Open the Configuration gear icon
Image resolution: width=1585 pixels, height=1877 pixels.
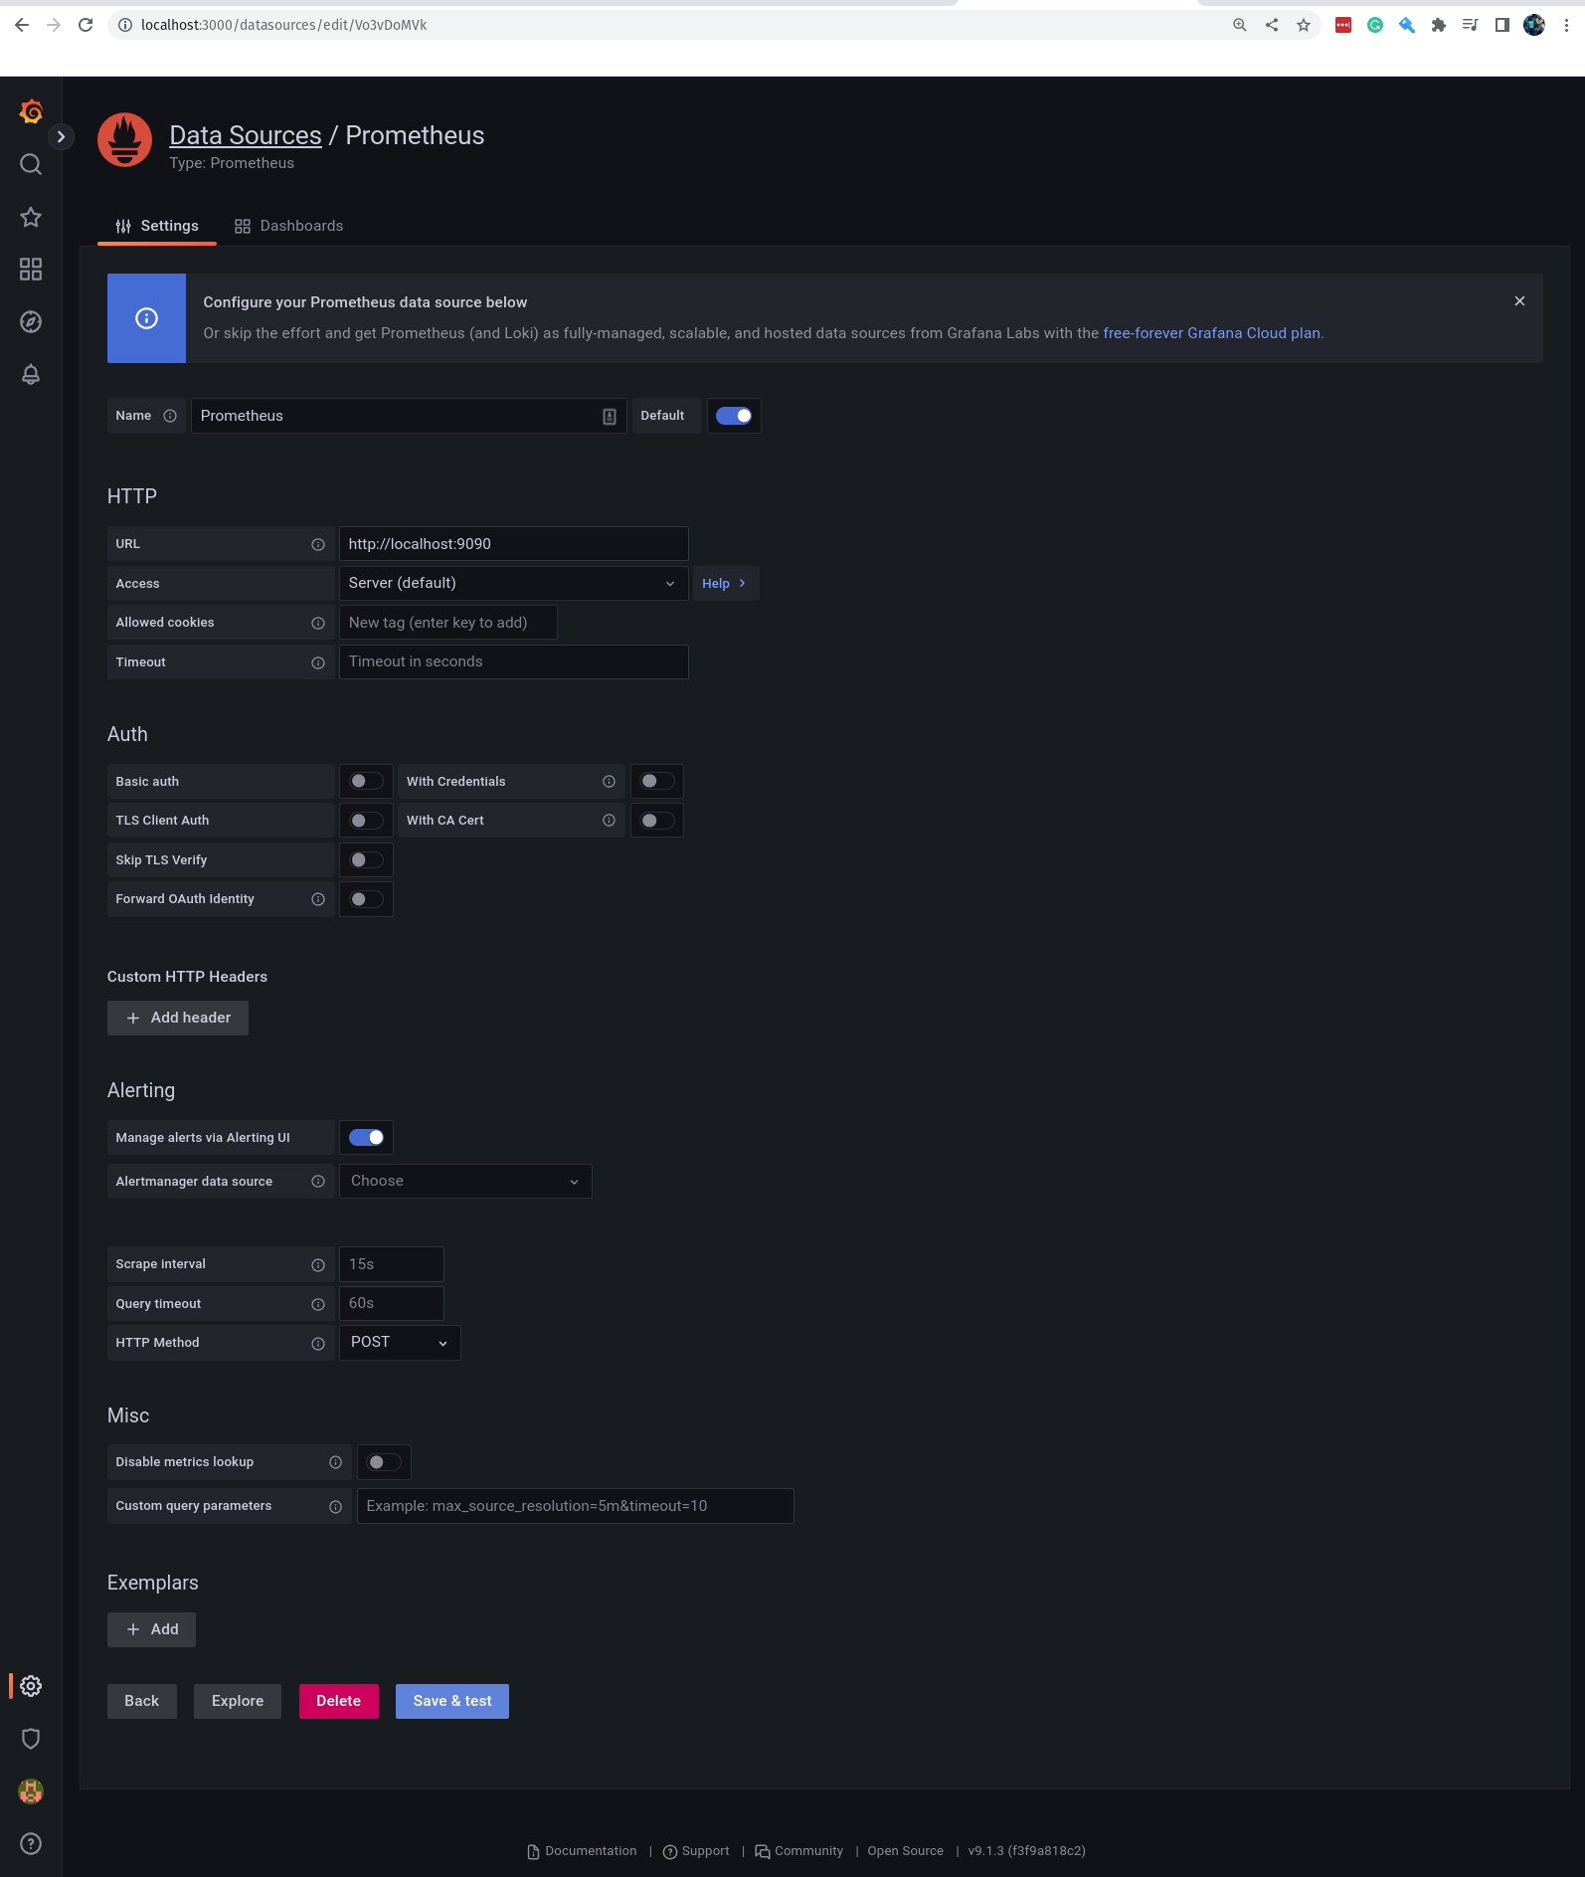[31, 1686]
